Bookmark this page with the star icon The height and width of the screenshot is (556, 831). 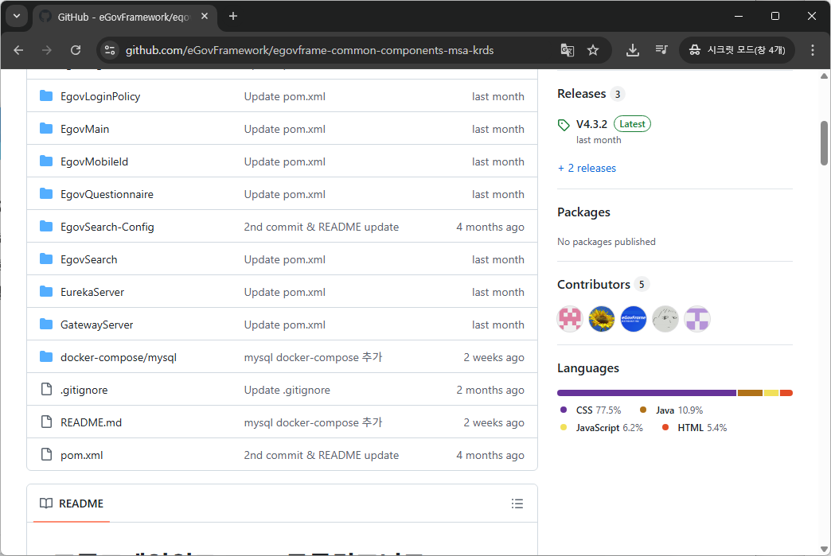[x=593, y=50]
